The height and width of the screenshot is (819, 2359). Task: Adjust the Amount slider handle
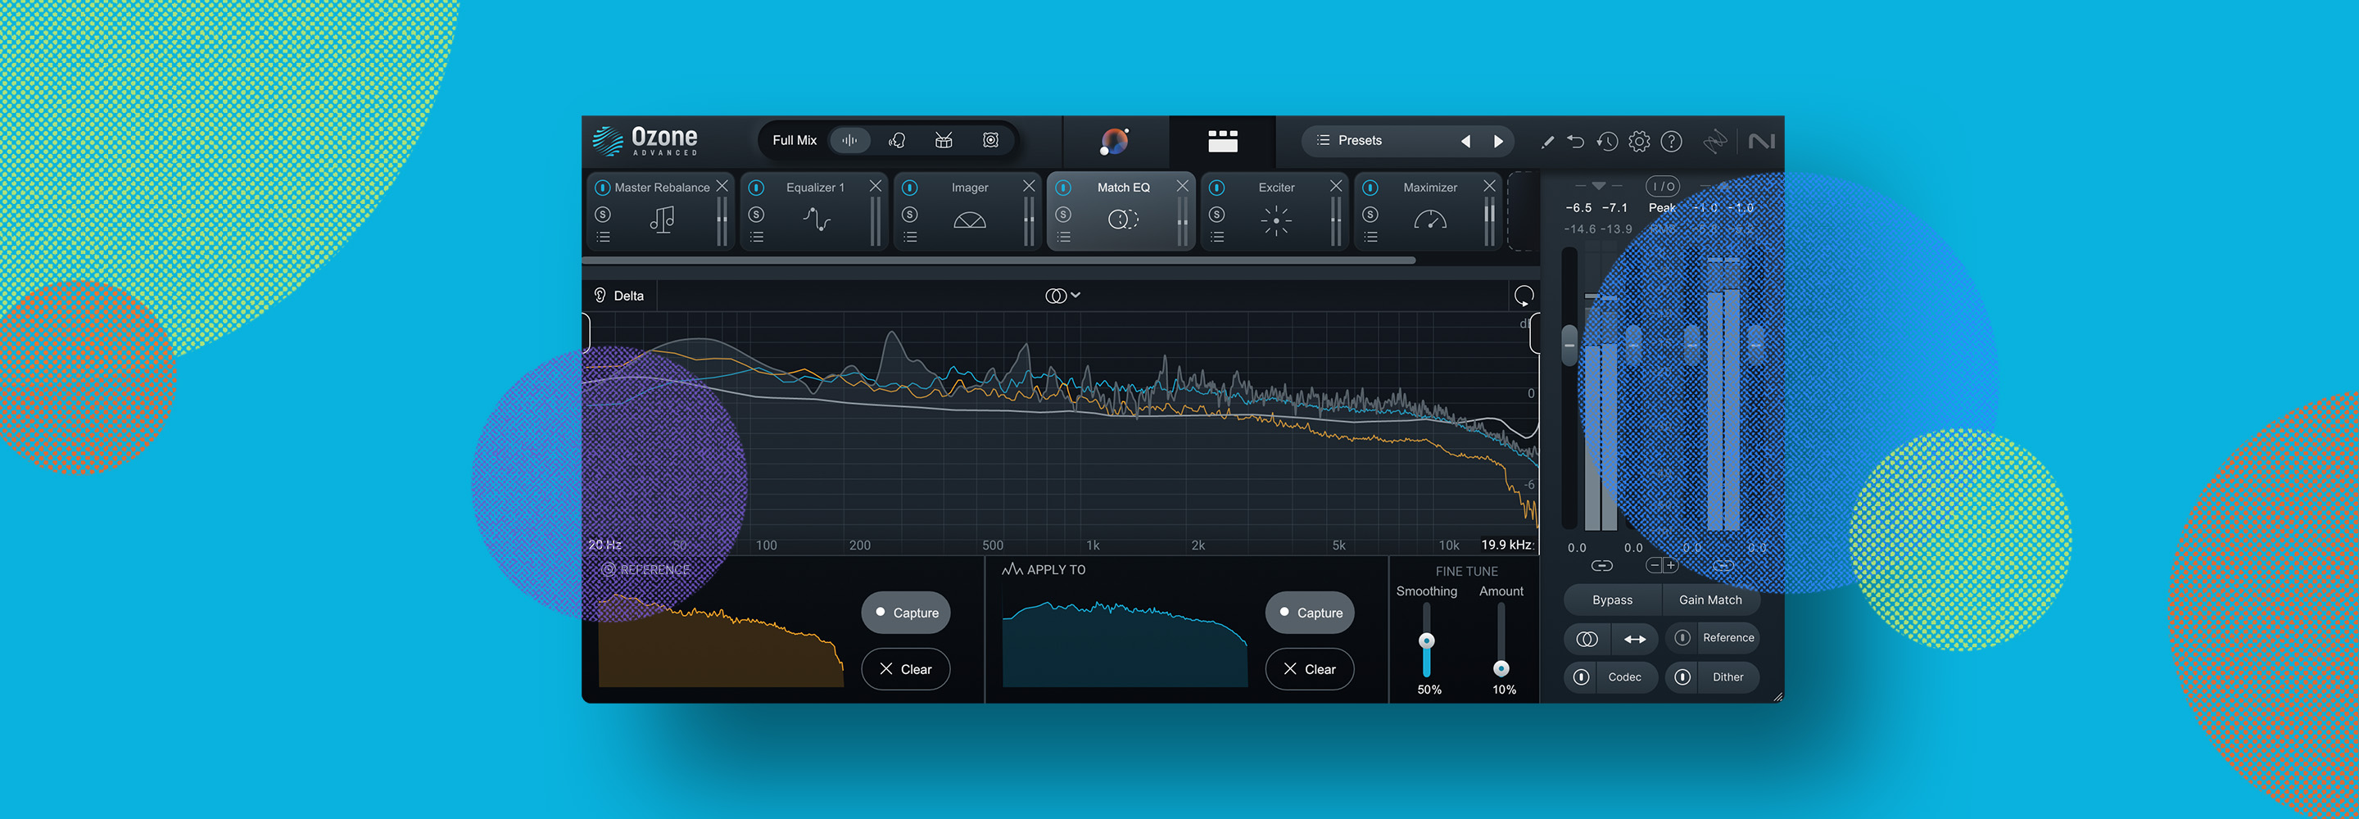[1501, 667]
